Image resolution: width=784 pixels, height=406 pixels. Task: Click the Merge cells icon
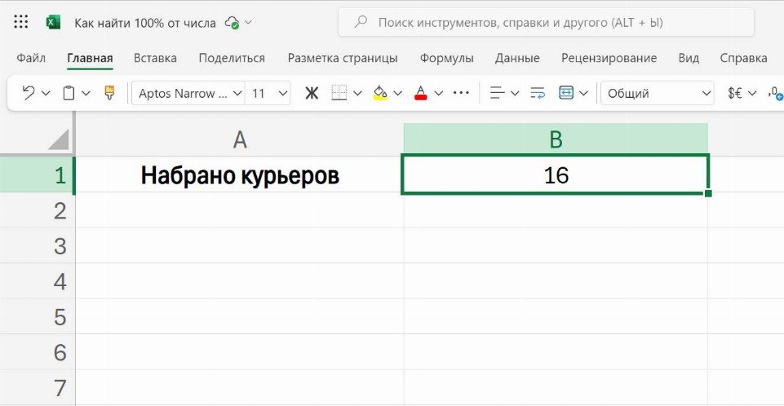[x=566, y=93]
